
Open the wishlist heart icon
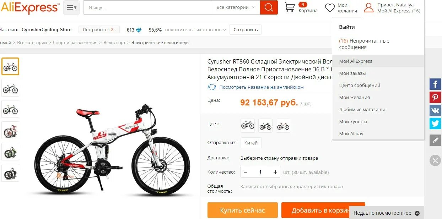click(x=330, y=8)
